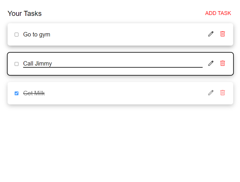This screenshot has width=240, height=182.
Task: Click the gap between heading and ADD TASK
Action: tap(122, 14)
